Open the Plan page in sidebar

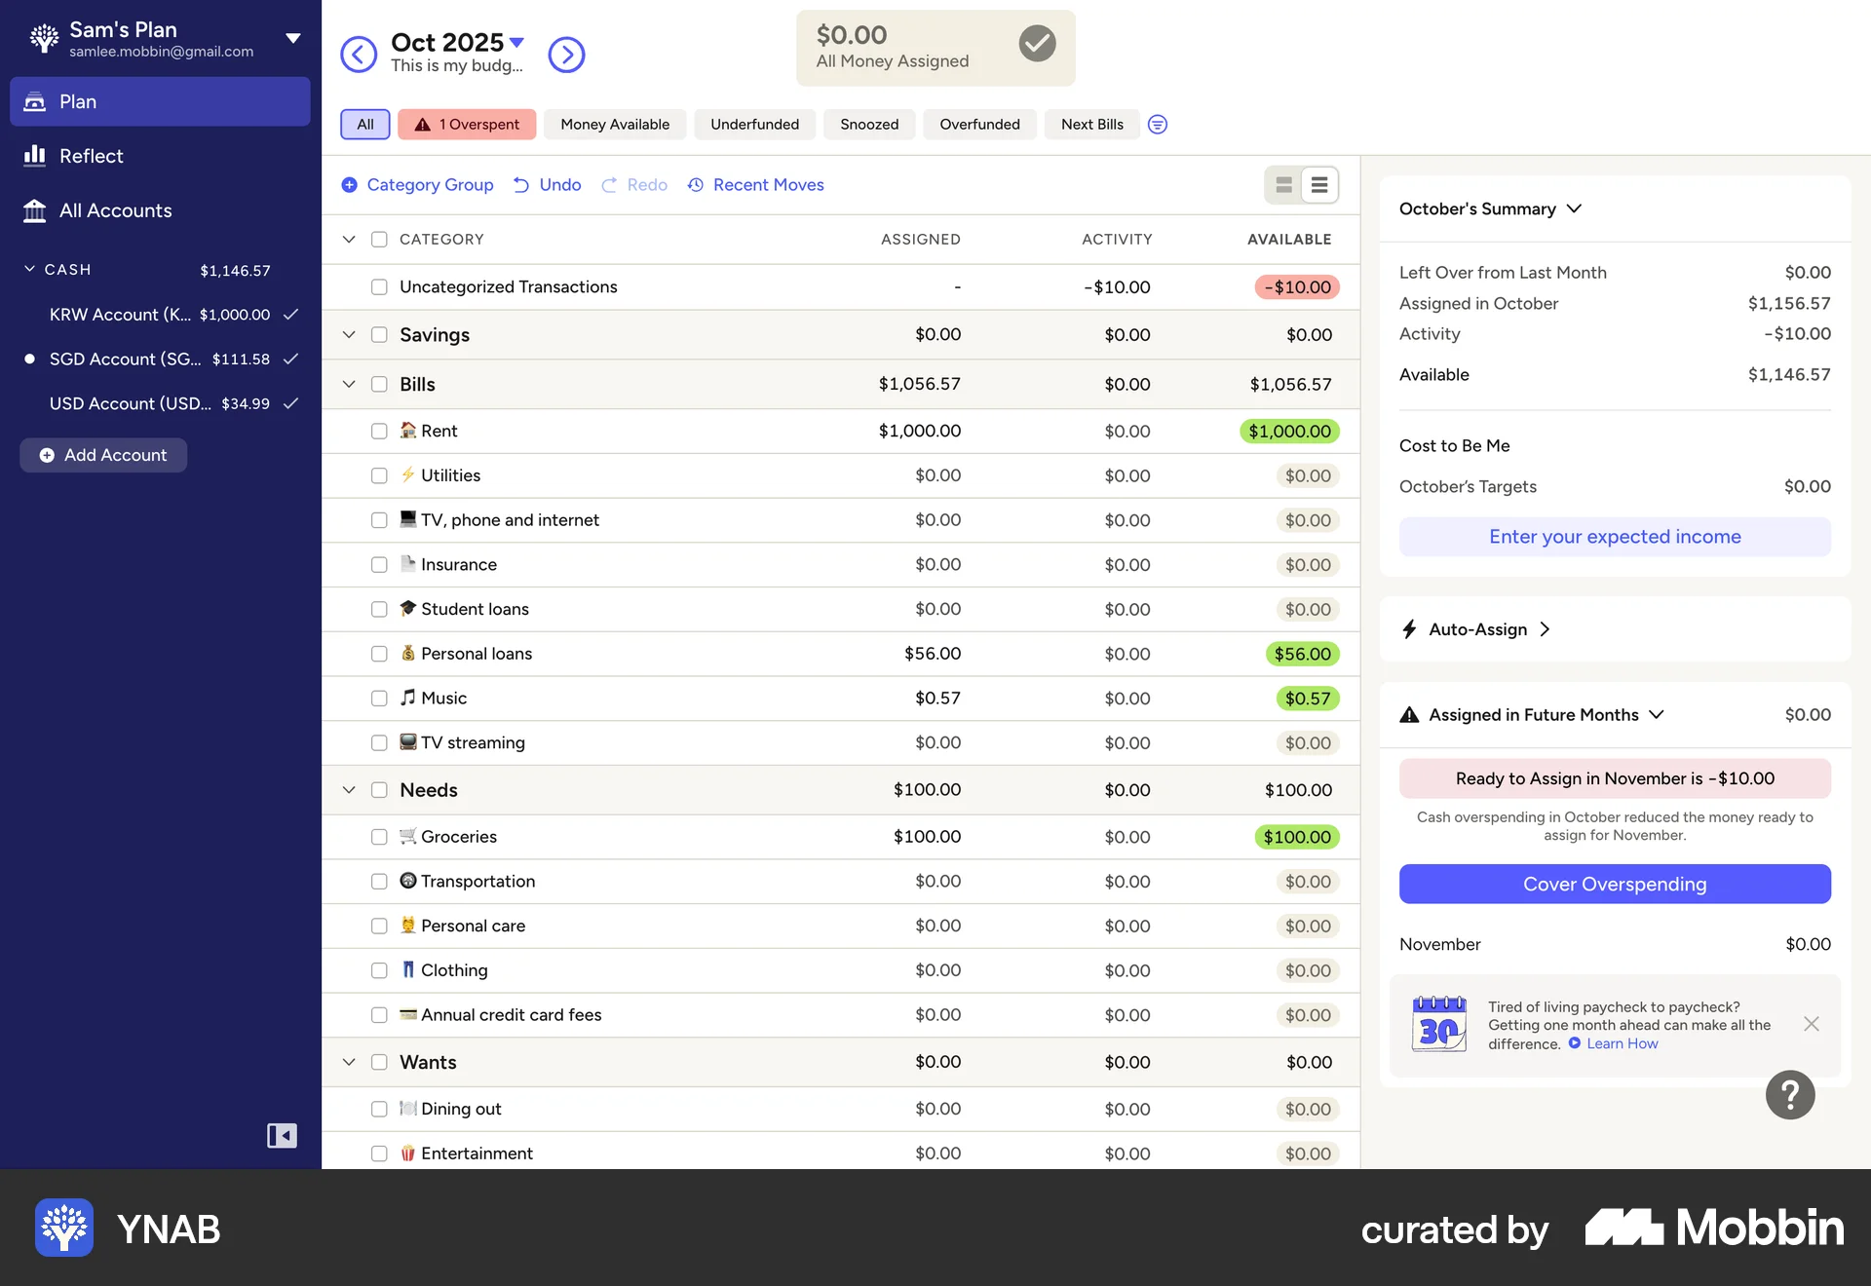(x=160, y=101)
